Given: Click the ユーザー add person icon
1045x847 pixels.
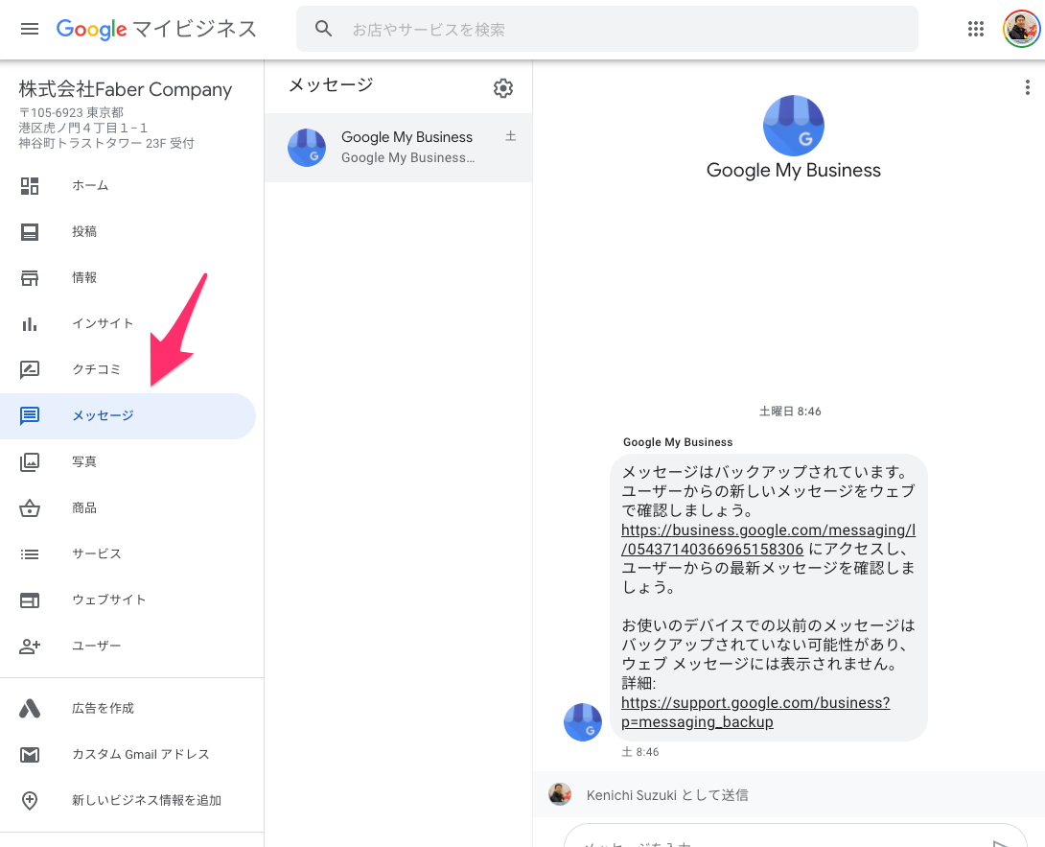Looking at the screenshot, I should (30, 647).
